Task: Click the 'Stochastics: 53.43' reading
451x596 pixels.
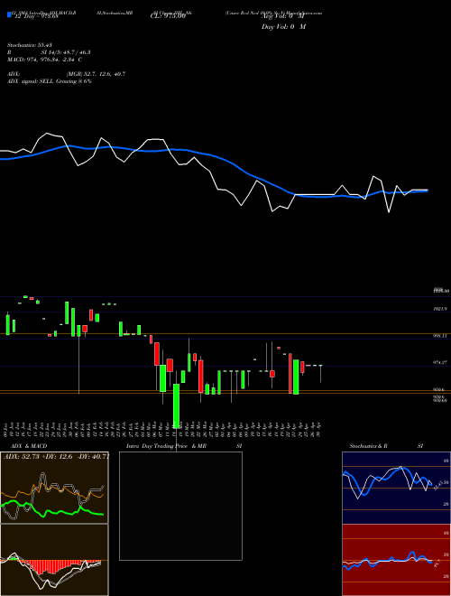Action: (x=29, y=45)
